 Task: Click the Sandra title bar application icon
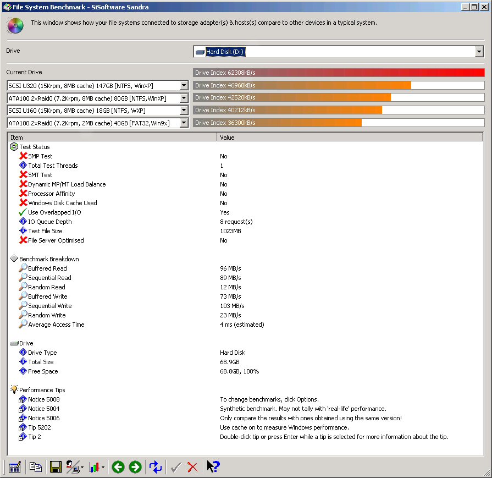(7, 7)
